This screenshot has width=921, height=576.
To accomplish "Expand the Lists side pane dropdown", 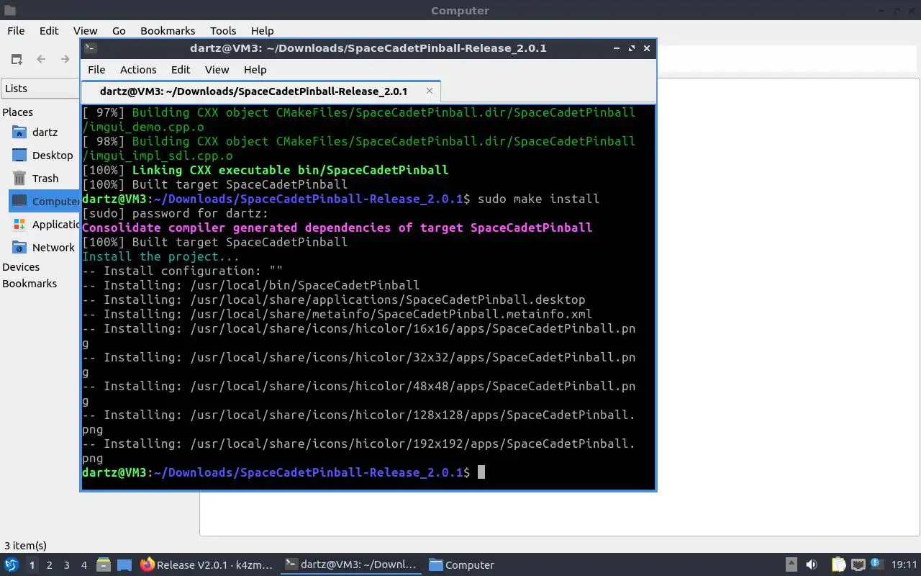I will click(40, 89).
